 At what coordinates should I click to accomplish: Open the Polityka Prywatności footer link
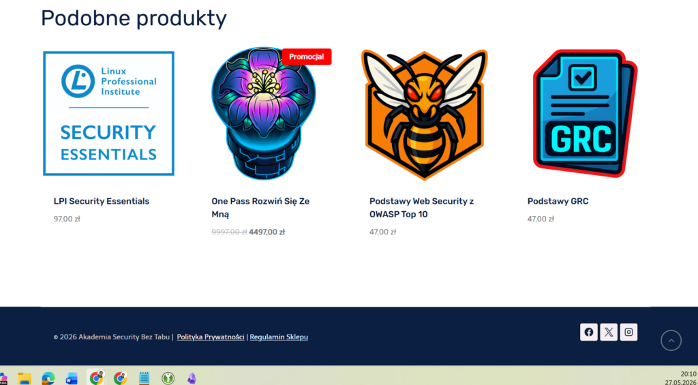click(211, 337)
